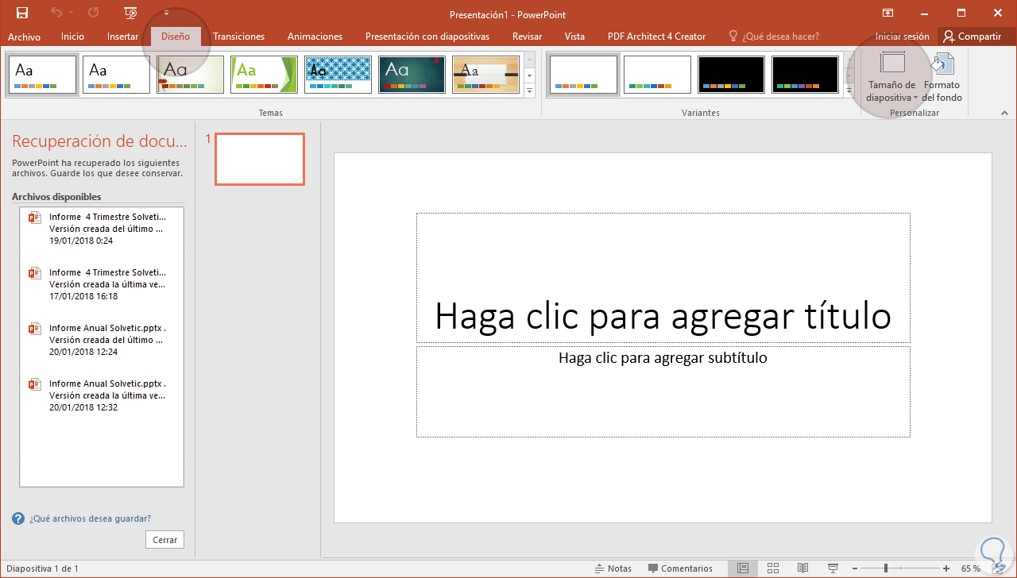Click the ¿Qué archivos desea guardar? link

[90, 518]
